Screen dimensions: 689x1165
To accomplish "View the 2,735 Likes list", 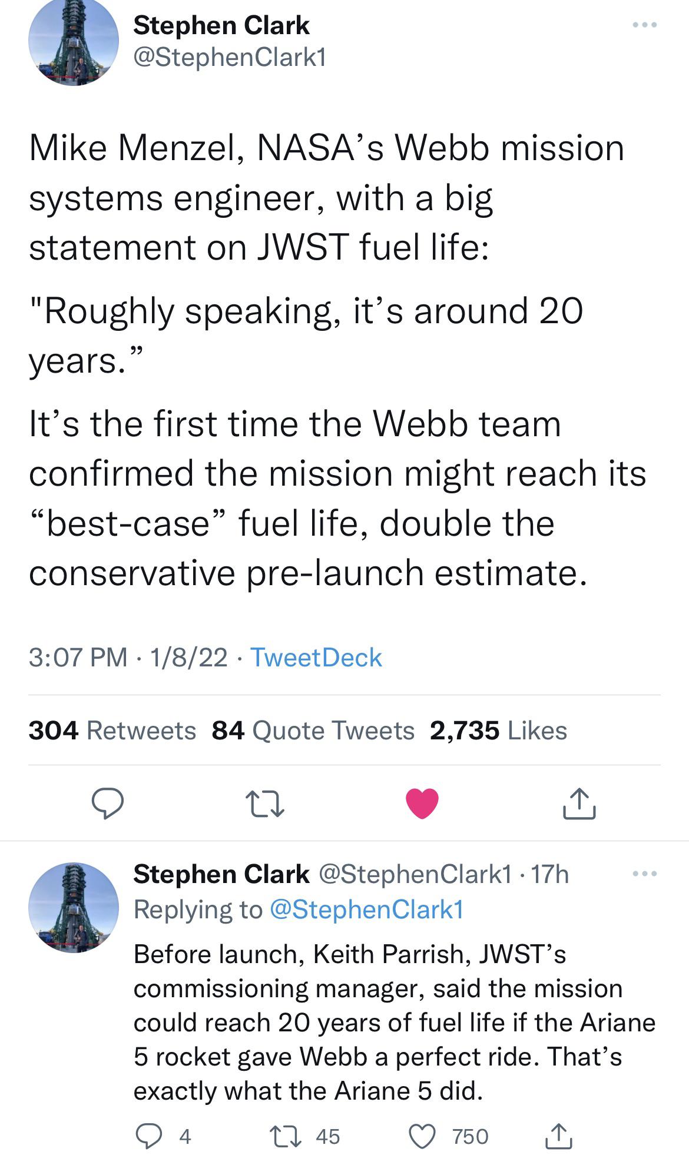I will pos(498,731).
